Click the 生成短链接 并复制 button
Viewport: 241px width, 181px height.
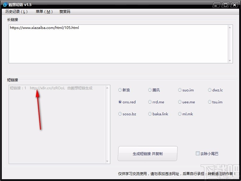point(147,154)
